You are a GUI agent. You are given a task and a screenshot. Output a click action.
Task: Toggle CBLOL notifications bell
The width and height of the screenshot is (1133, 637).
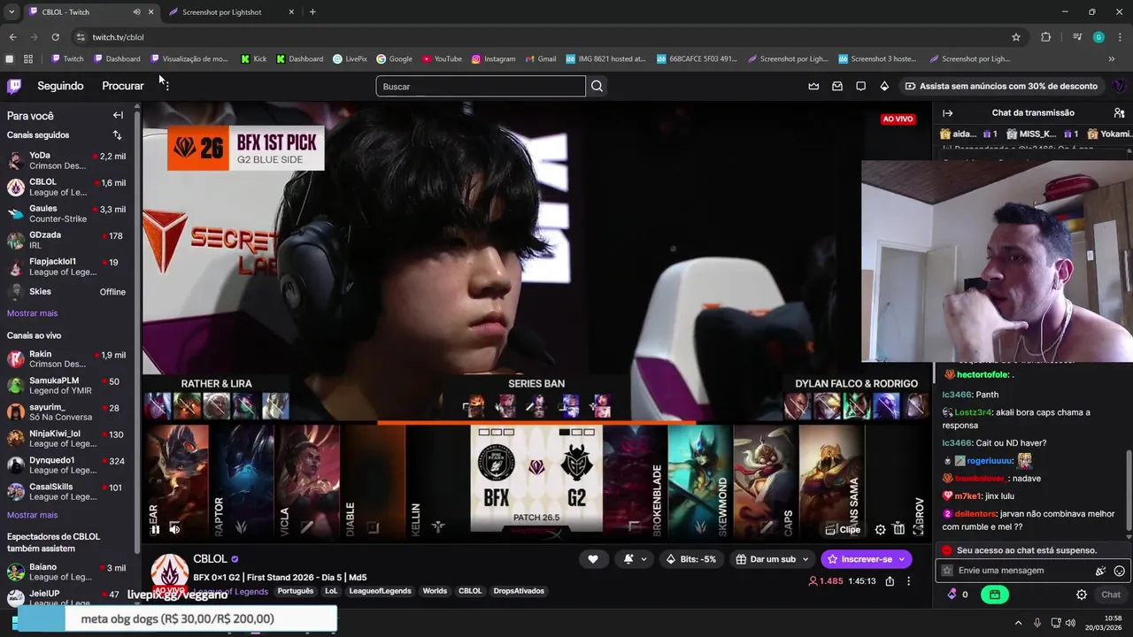[628, 559]
